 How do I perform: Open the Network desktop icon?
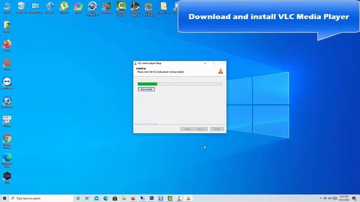tap(49, 7)
